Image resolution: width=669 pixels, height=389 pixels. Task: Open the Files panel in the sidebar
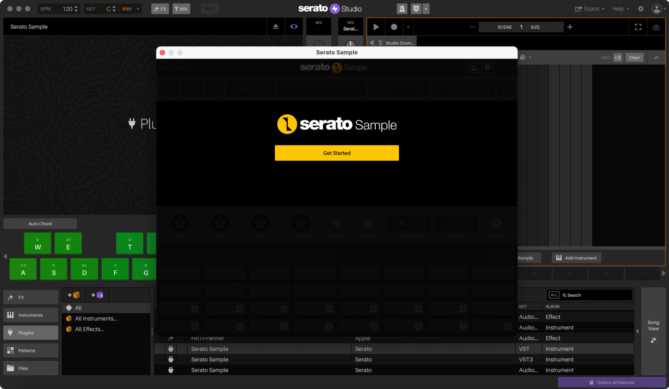pyautogui.click(x=30, y=368)
